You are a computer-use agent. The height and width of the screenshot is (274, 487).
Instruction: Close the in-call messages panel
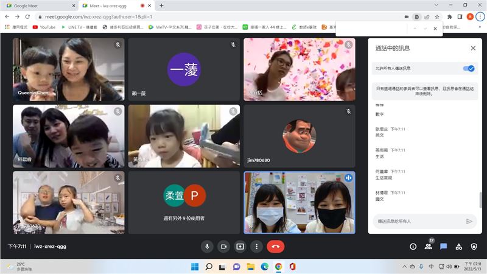pyautogui.click(x=473, y=48)
